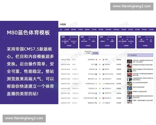Open 法甲直播 at the end of navigation
The width and height of the screenshot is (156, 125).
pos(151,29)
